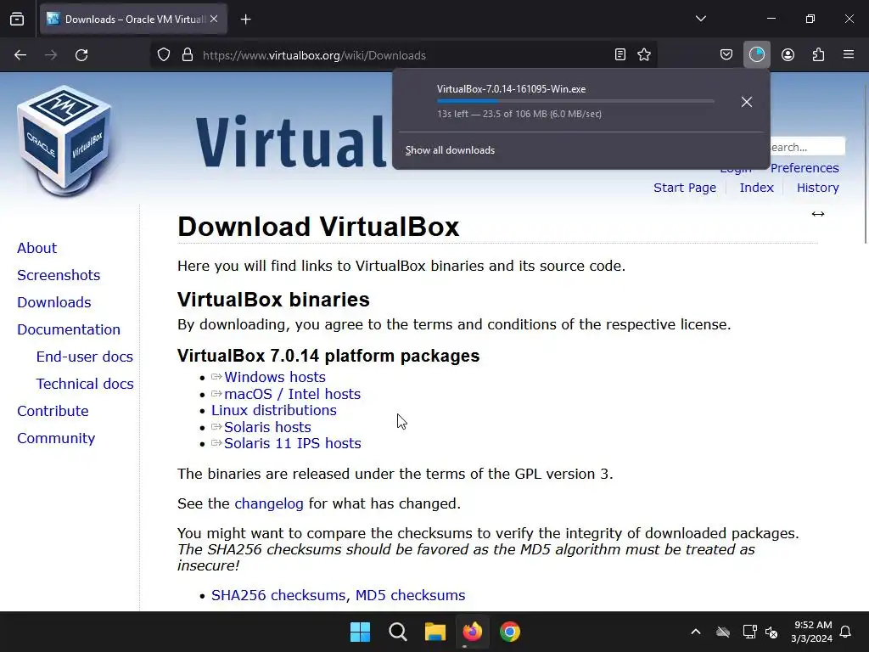Open the Windows Start menu
The height and width of the screenshot is (652, 869).
click(360, 632)
